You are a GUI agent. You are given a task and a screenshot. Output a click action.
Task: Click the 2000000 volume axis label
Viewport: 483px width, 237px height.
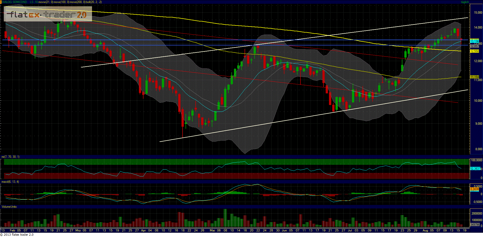(x=477, y=214)
